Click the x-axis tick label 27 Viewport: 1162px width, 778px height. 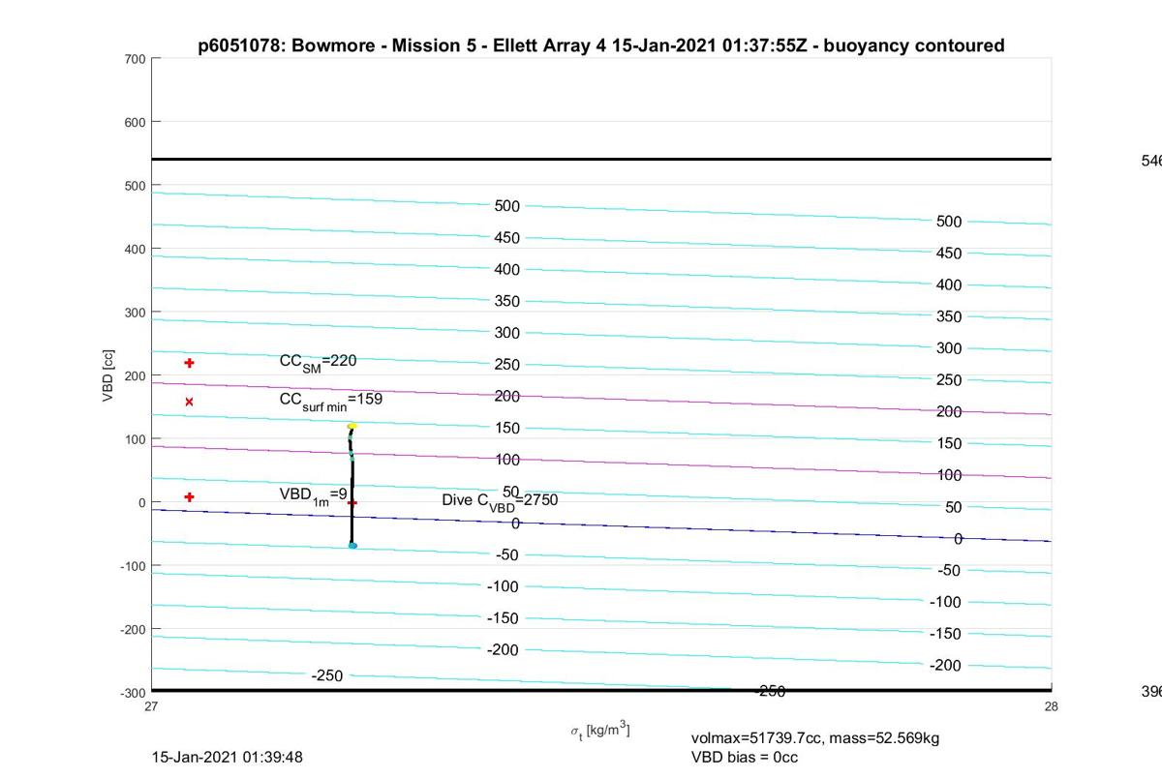tap(152, 706)
